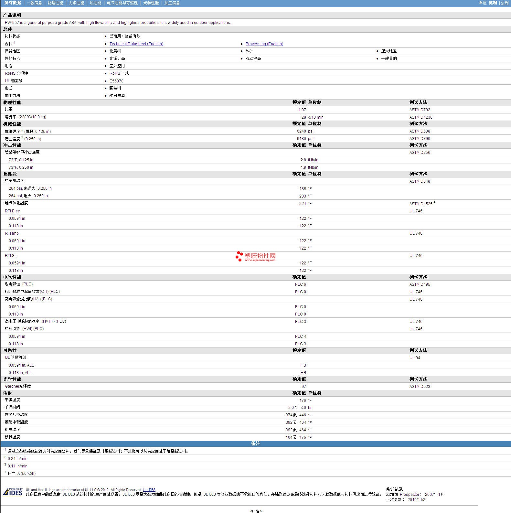Click the 比重 value 1.07
This screenshot has height=513, width=511.
tap(302, 110)
